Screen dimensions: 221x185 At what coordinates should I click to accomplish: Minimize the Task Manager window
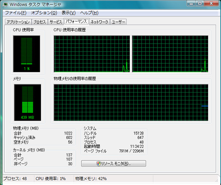[191, 4]
